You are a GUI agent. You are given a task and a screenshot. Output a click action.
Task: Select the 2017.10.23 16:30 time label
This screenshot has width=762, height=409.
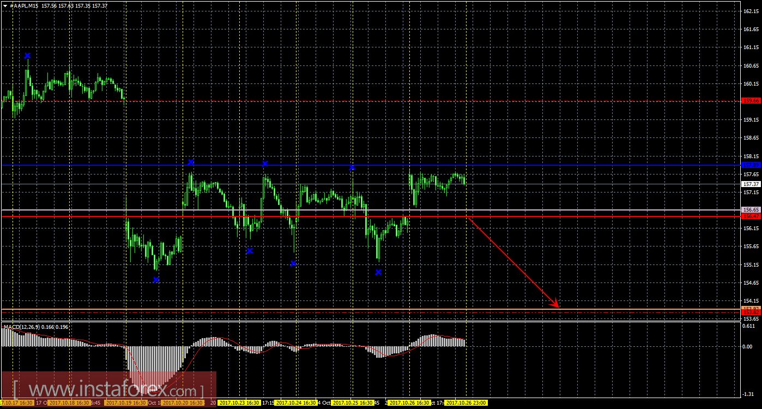239,403
